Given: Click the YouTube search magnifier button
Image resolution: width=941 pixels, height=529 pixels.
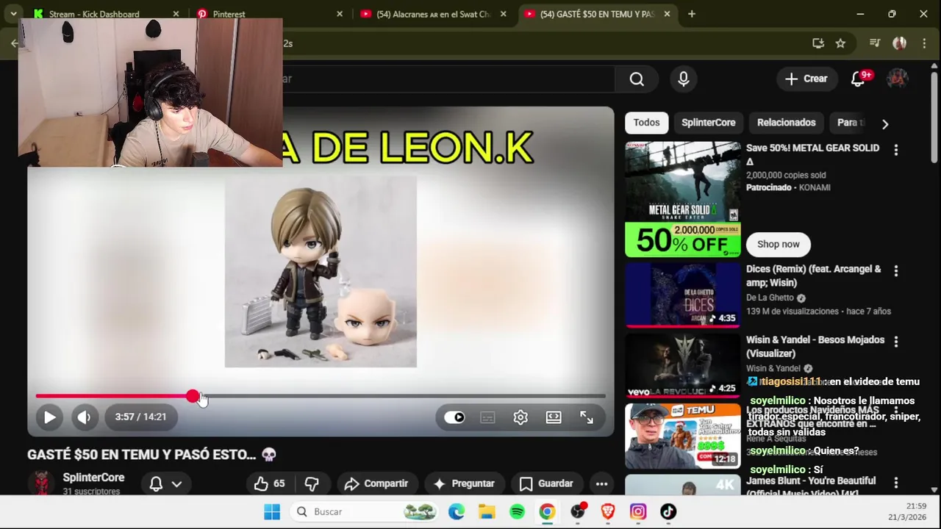Looking at the screenshot, I should (x=637, y=79).
